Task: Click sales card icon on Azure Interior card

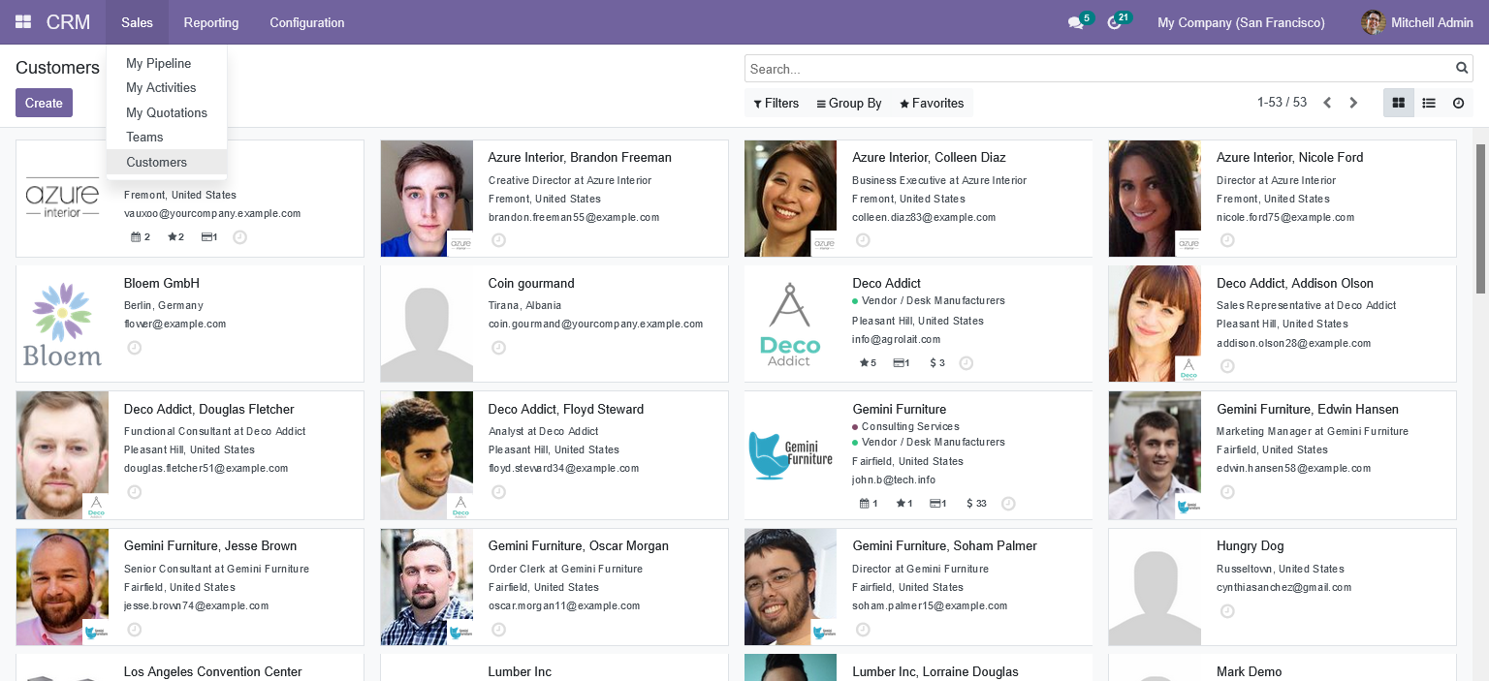Action: [x=206, y=237]
